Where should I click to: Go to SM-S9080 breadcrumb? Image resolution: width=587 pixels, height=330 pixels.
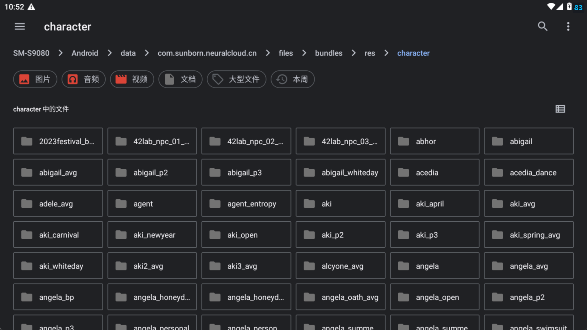(x=31, y=53)
